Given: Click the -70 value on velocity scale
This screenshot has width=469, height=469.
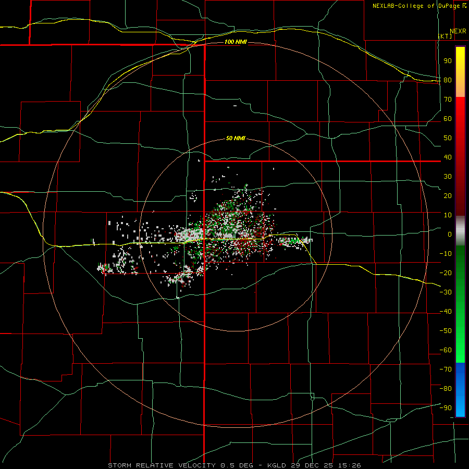Looking at the screenshot, I should tap(446, 369).
